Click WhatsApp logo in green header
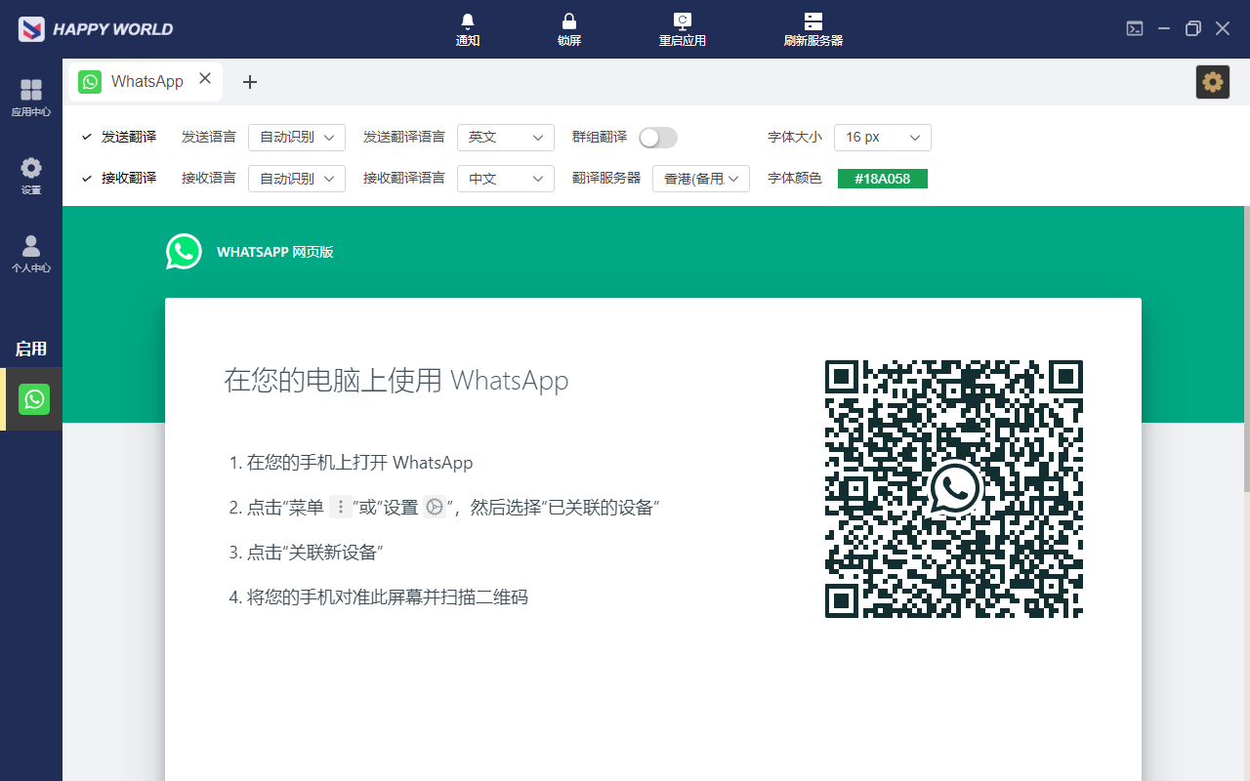Viewport: 1250px width, 781px height. tap(184, 251)
